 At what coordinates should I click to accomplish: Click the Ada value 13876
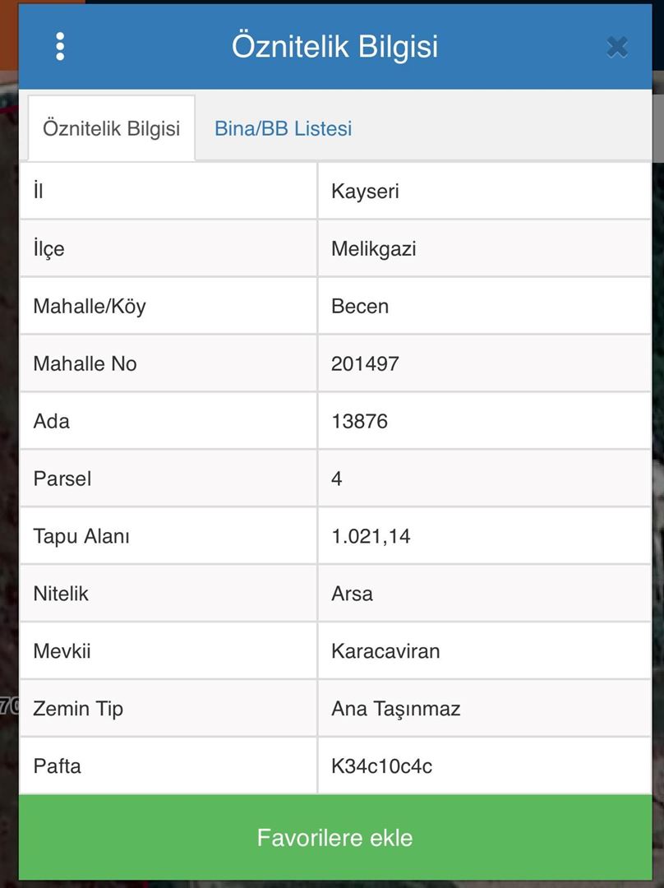point(359,421)
